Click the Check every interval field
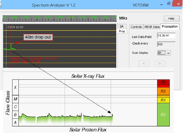 point(166,44)
